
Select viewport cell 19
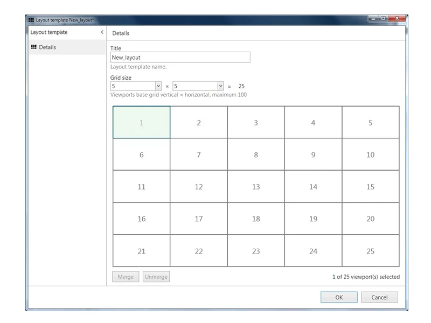(313, 219)
